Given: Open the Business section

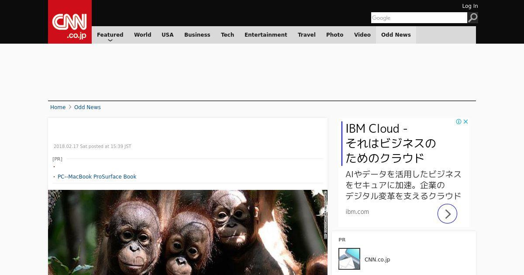Looking at the screenshot, I should pos(197,35).
